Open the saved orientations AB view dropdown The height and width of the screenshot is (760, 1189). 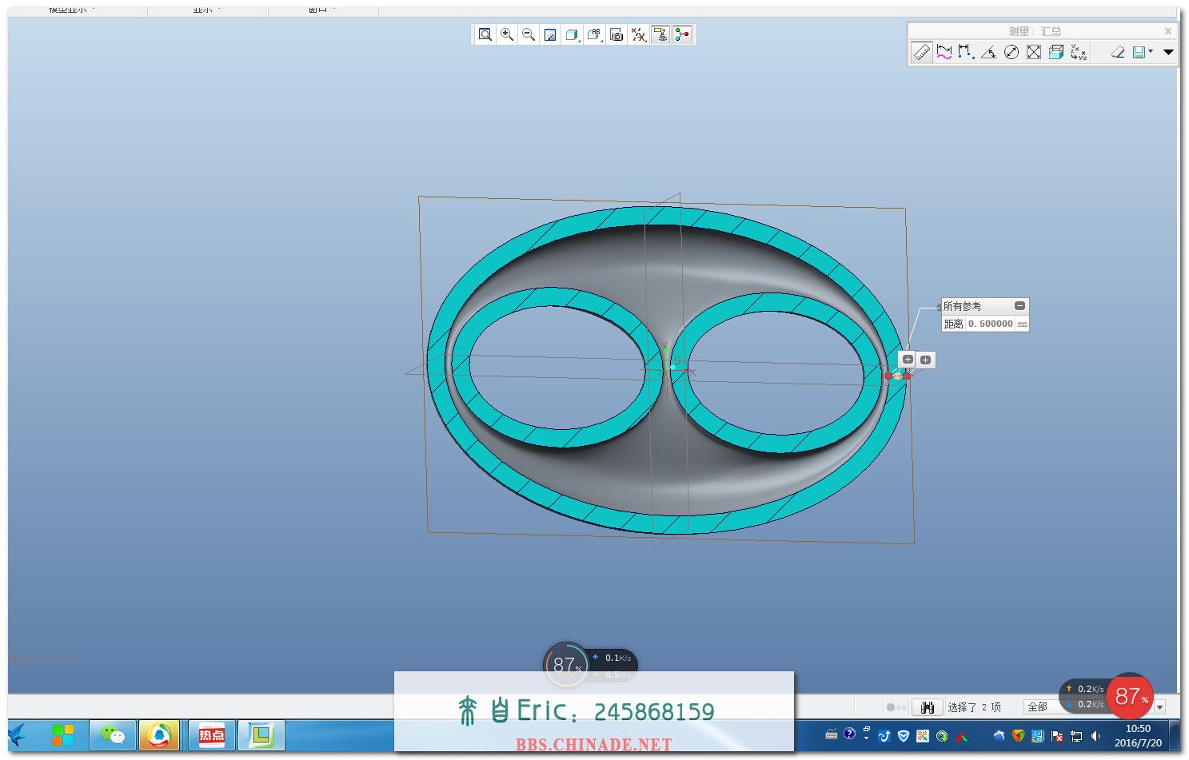click(x=594, y=34)
